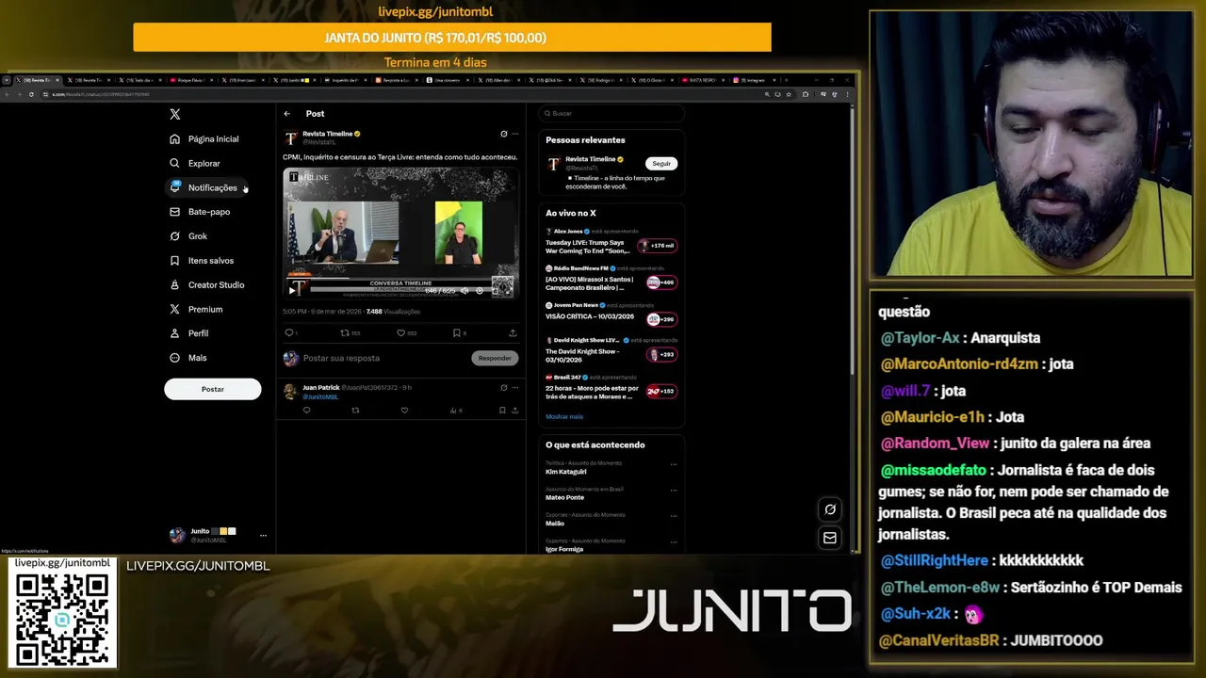Switch to the first Revista browser tab

[x=36, y=80]
